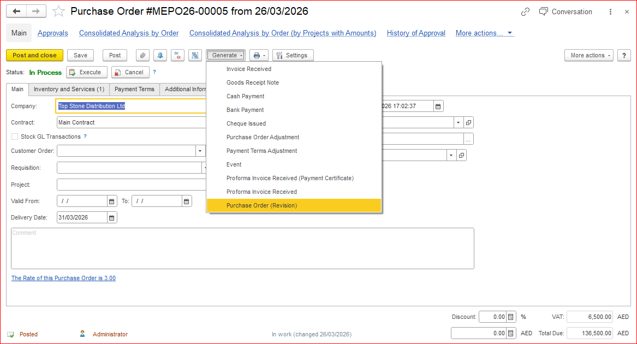Click the attachments paperclip icon
The image size is (637, 344).
click(142, 55)
